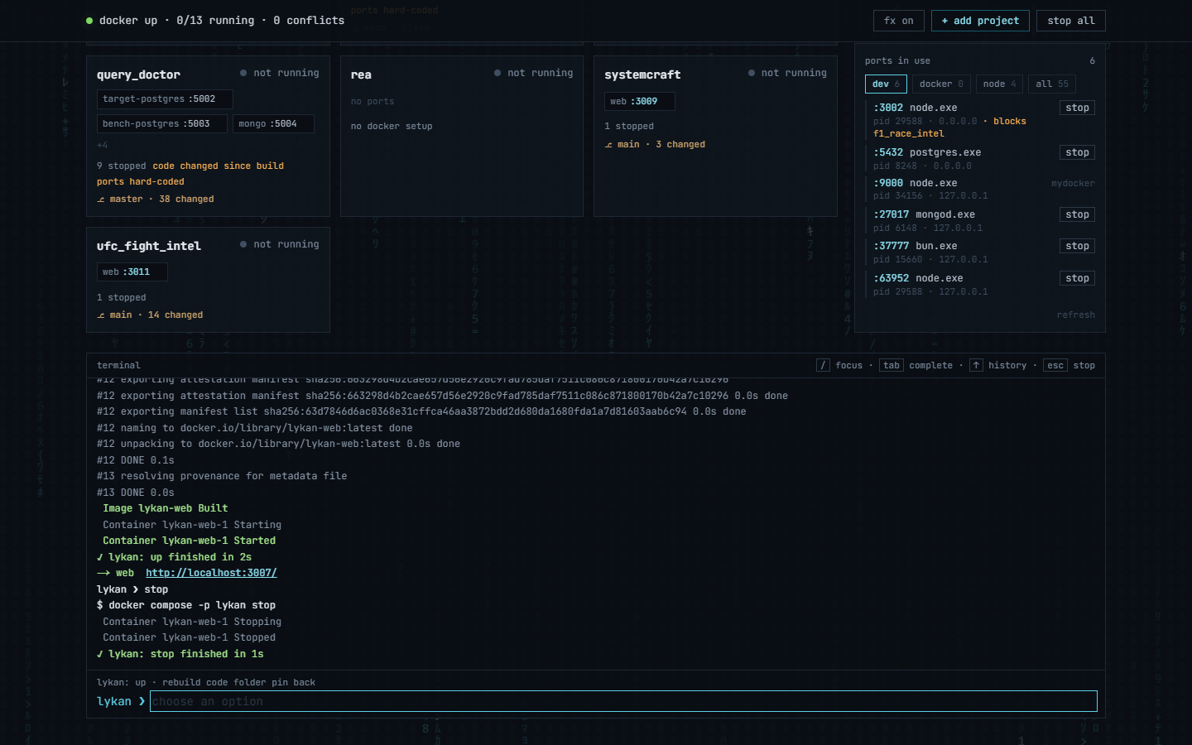Image resolution: width=1192 pixels, height=745 pixels.
Task: Show all 55 ports tab
Action: [1052, 84]
